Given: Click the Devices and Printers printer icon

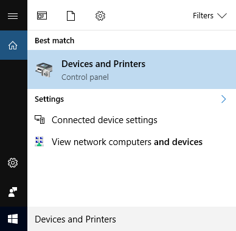Looking at the screenshot, I should coord(44,69).
